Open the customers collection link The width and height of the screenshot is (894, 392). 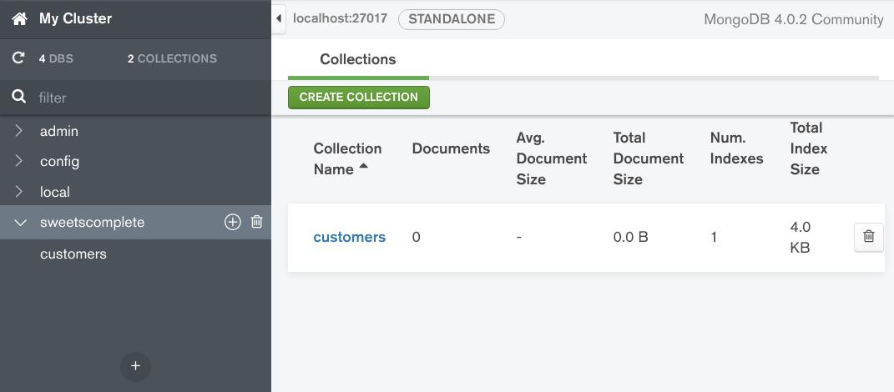349,237
